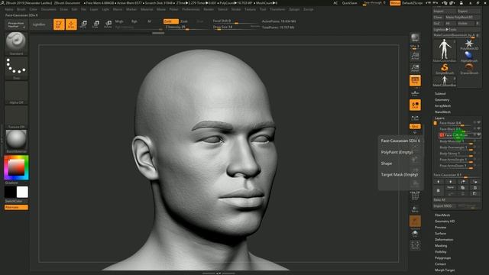Enable Zadd sculpt mode
The width and height of the screenshot is (489, 275).
[x=170, y=21]
